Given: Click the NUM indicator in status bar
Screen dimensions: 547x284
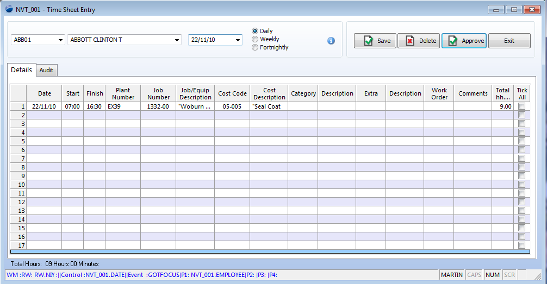Looking at the screenshot, I should click(x=493, y=275).
